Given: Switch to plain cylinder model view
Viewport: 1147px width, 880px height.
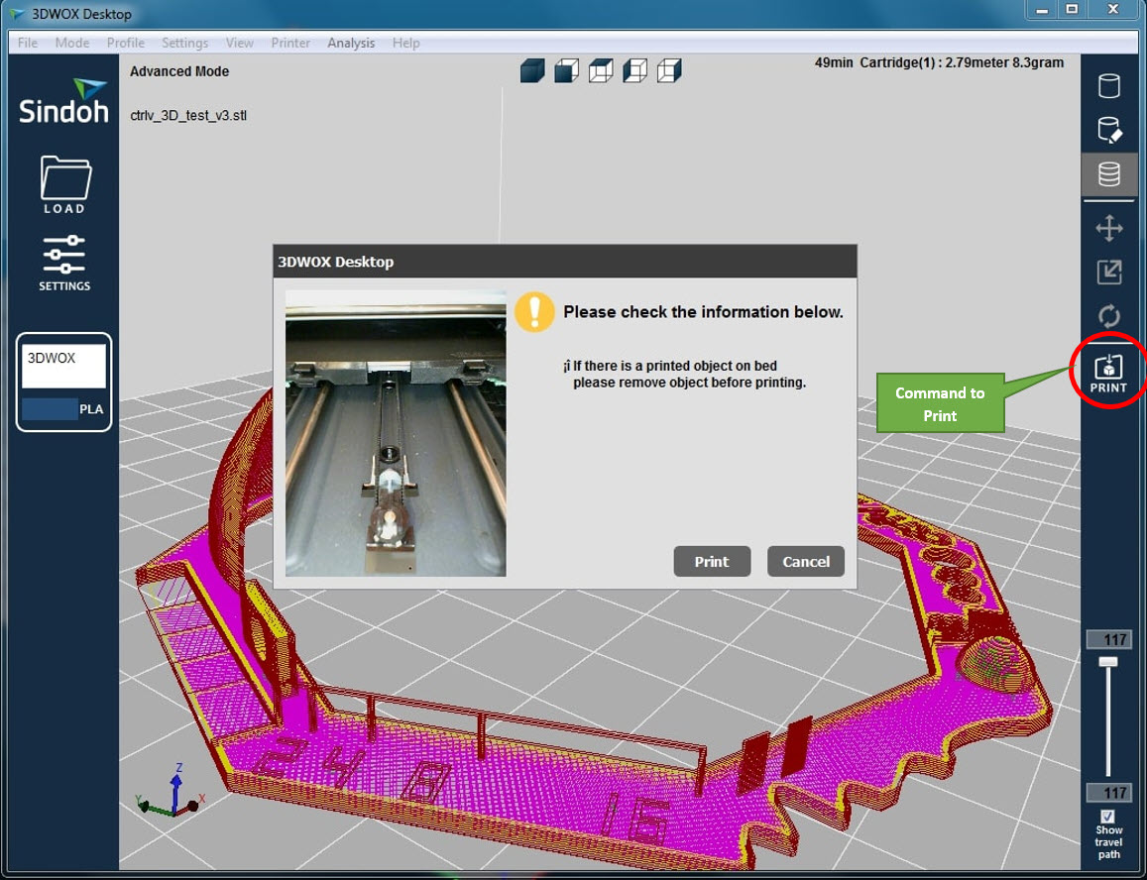Looking at the screenshot, I should pyautogui.click(x=1109, y=85).
